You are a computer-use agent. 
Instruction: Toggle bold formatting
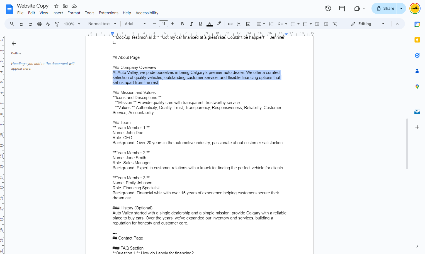click(183, 24)
